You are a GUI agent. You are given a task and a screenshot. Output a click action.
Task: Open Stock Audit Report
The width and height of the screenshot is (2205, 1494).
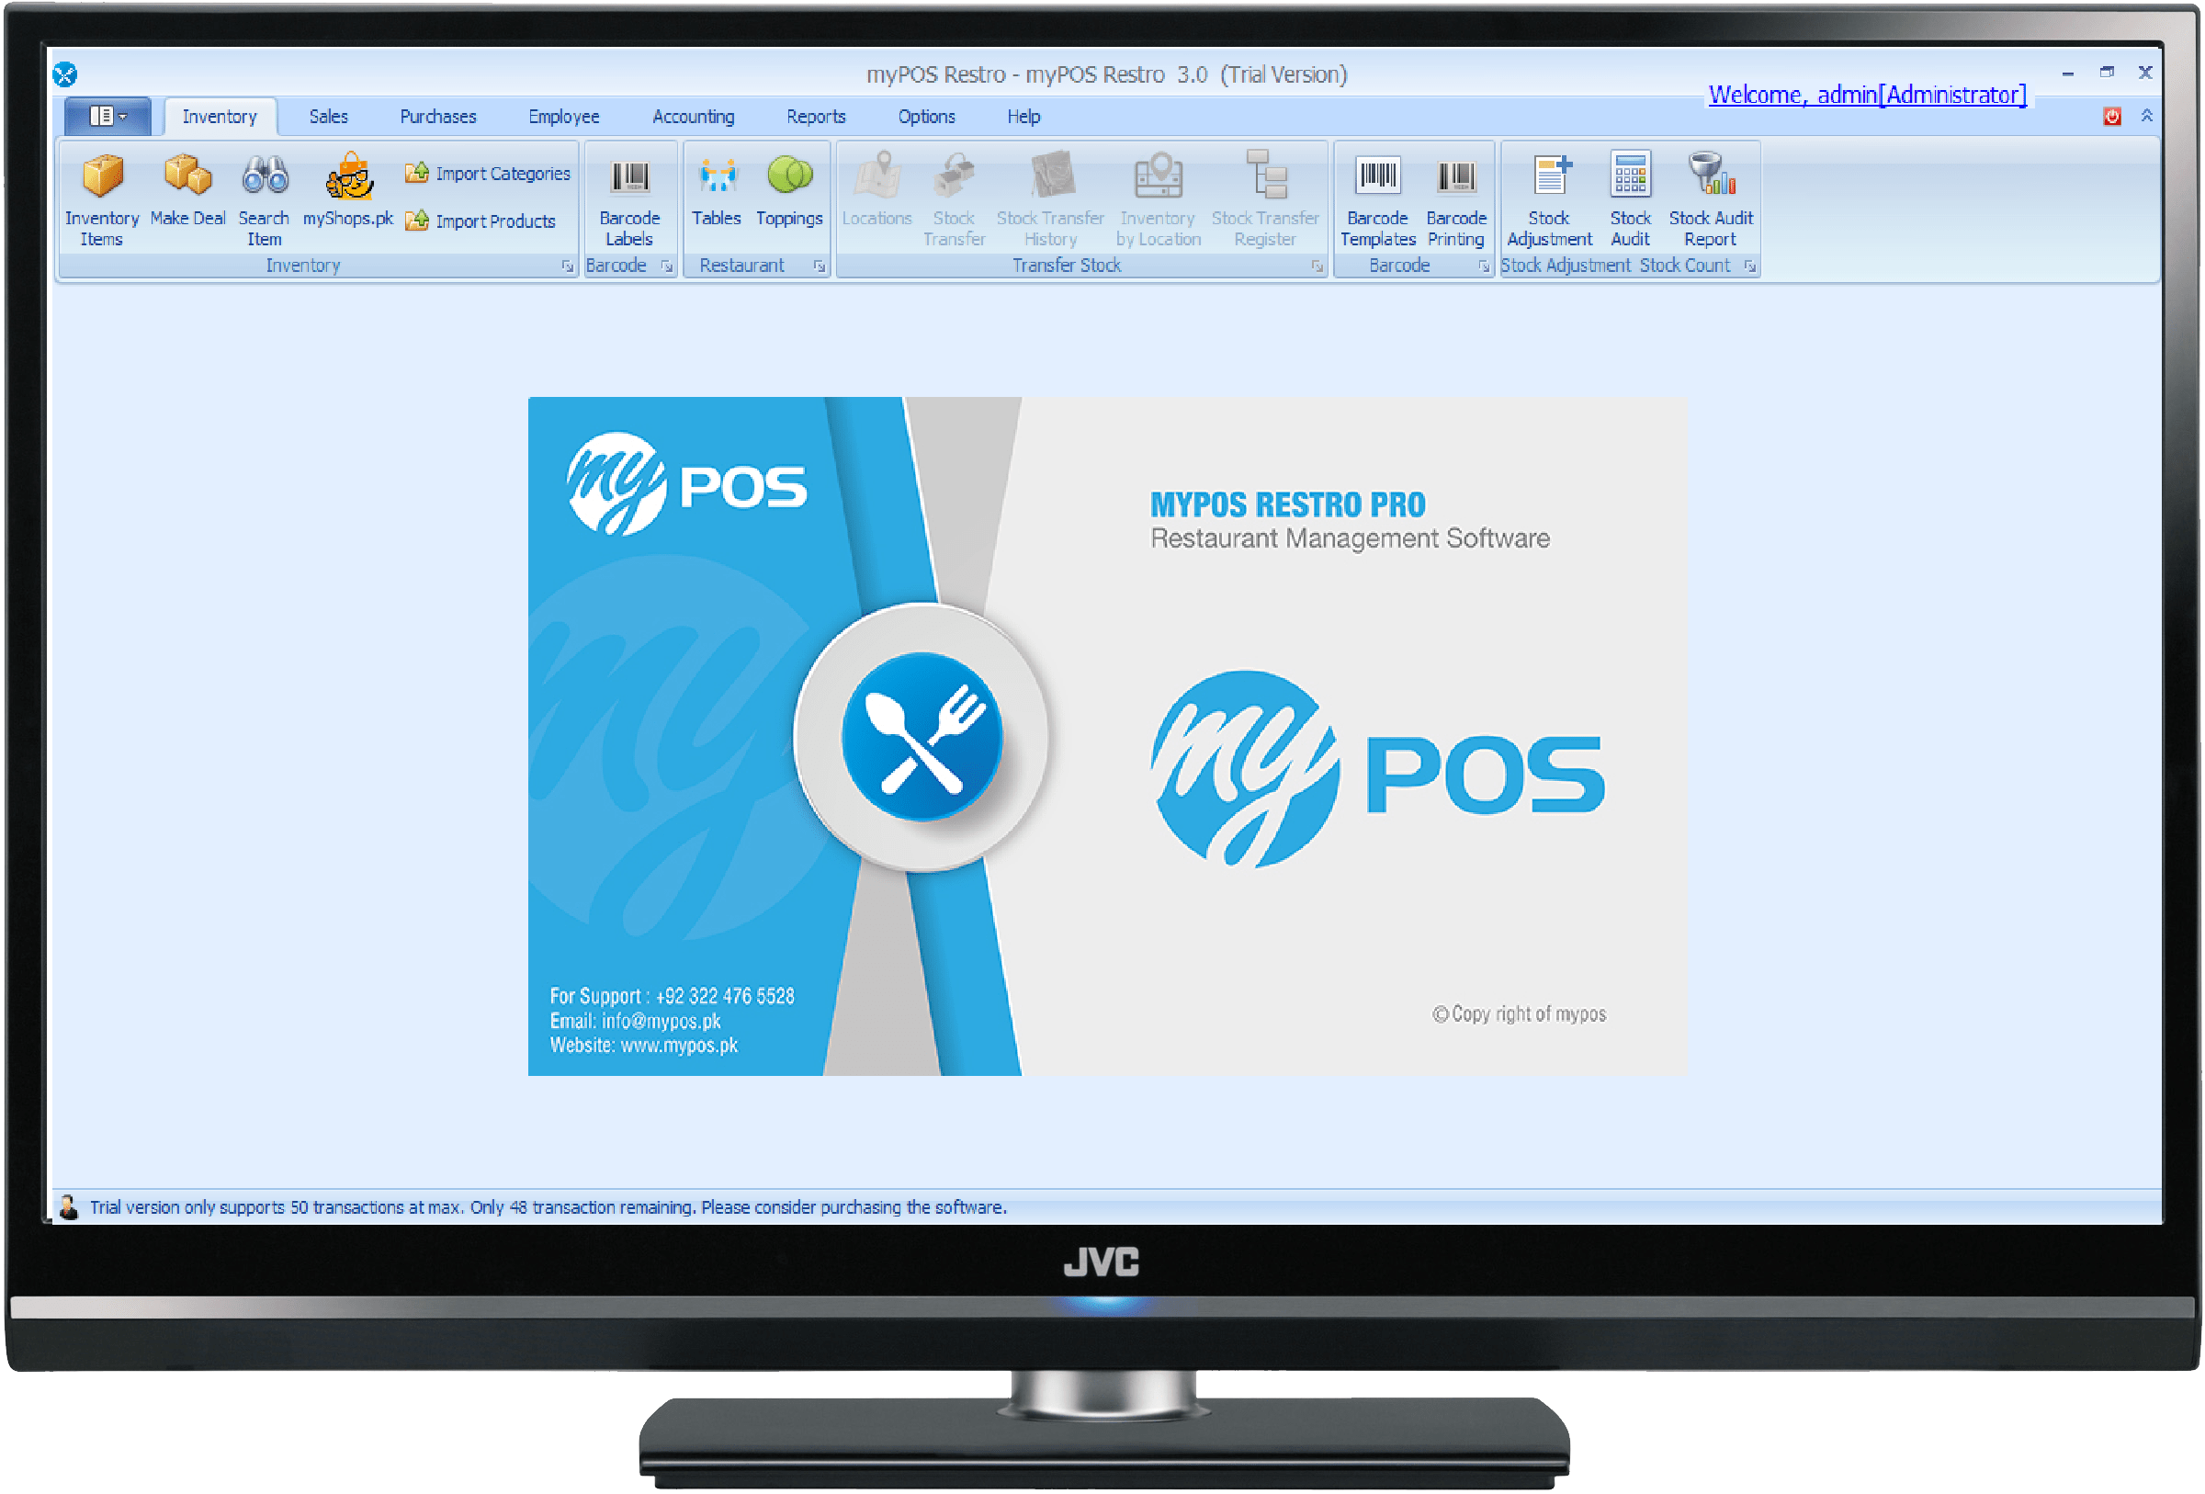click(x=1710, y=199)
